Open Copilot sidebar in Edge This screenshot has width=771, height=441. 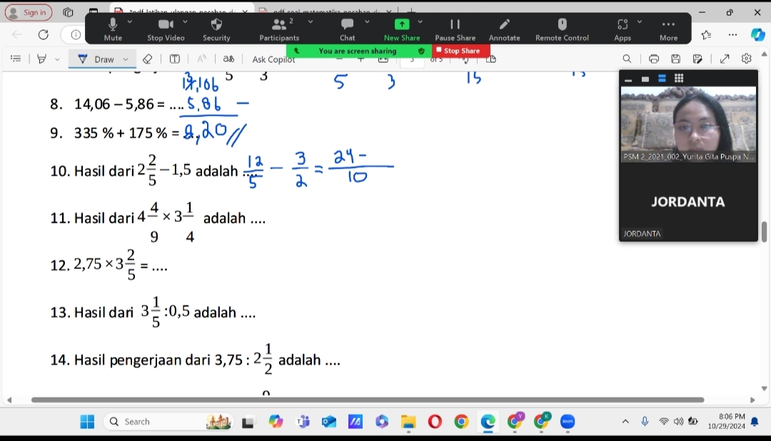[x=757, y=34]
